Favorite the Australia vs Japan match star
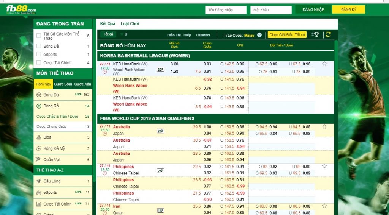The image size is (389, 215). [324, 126]
